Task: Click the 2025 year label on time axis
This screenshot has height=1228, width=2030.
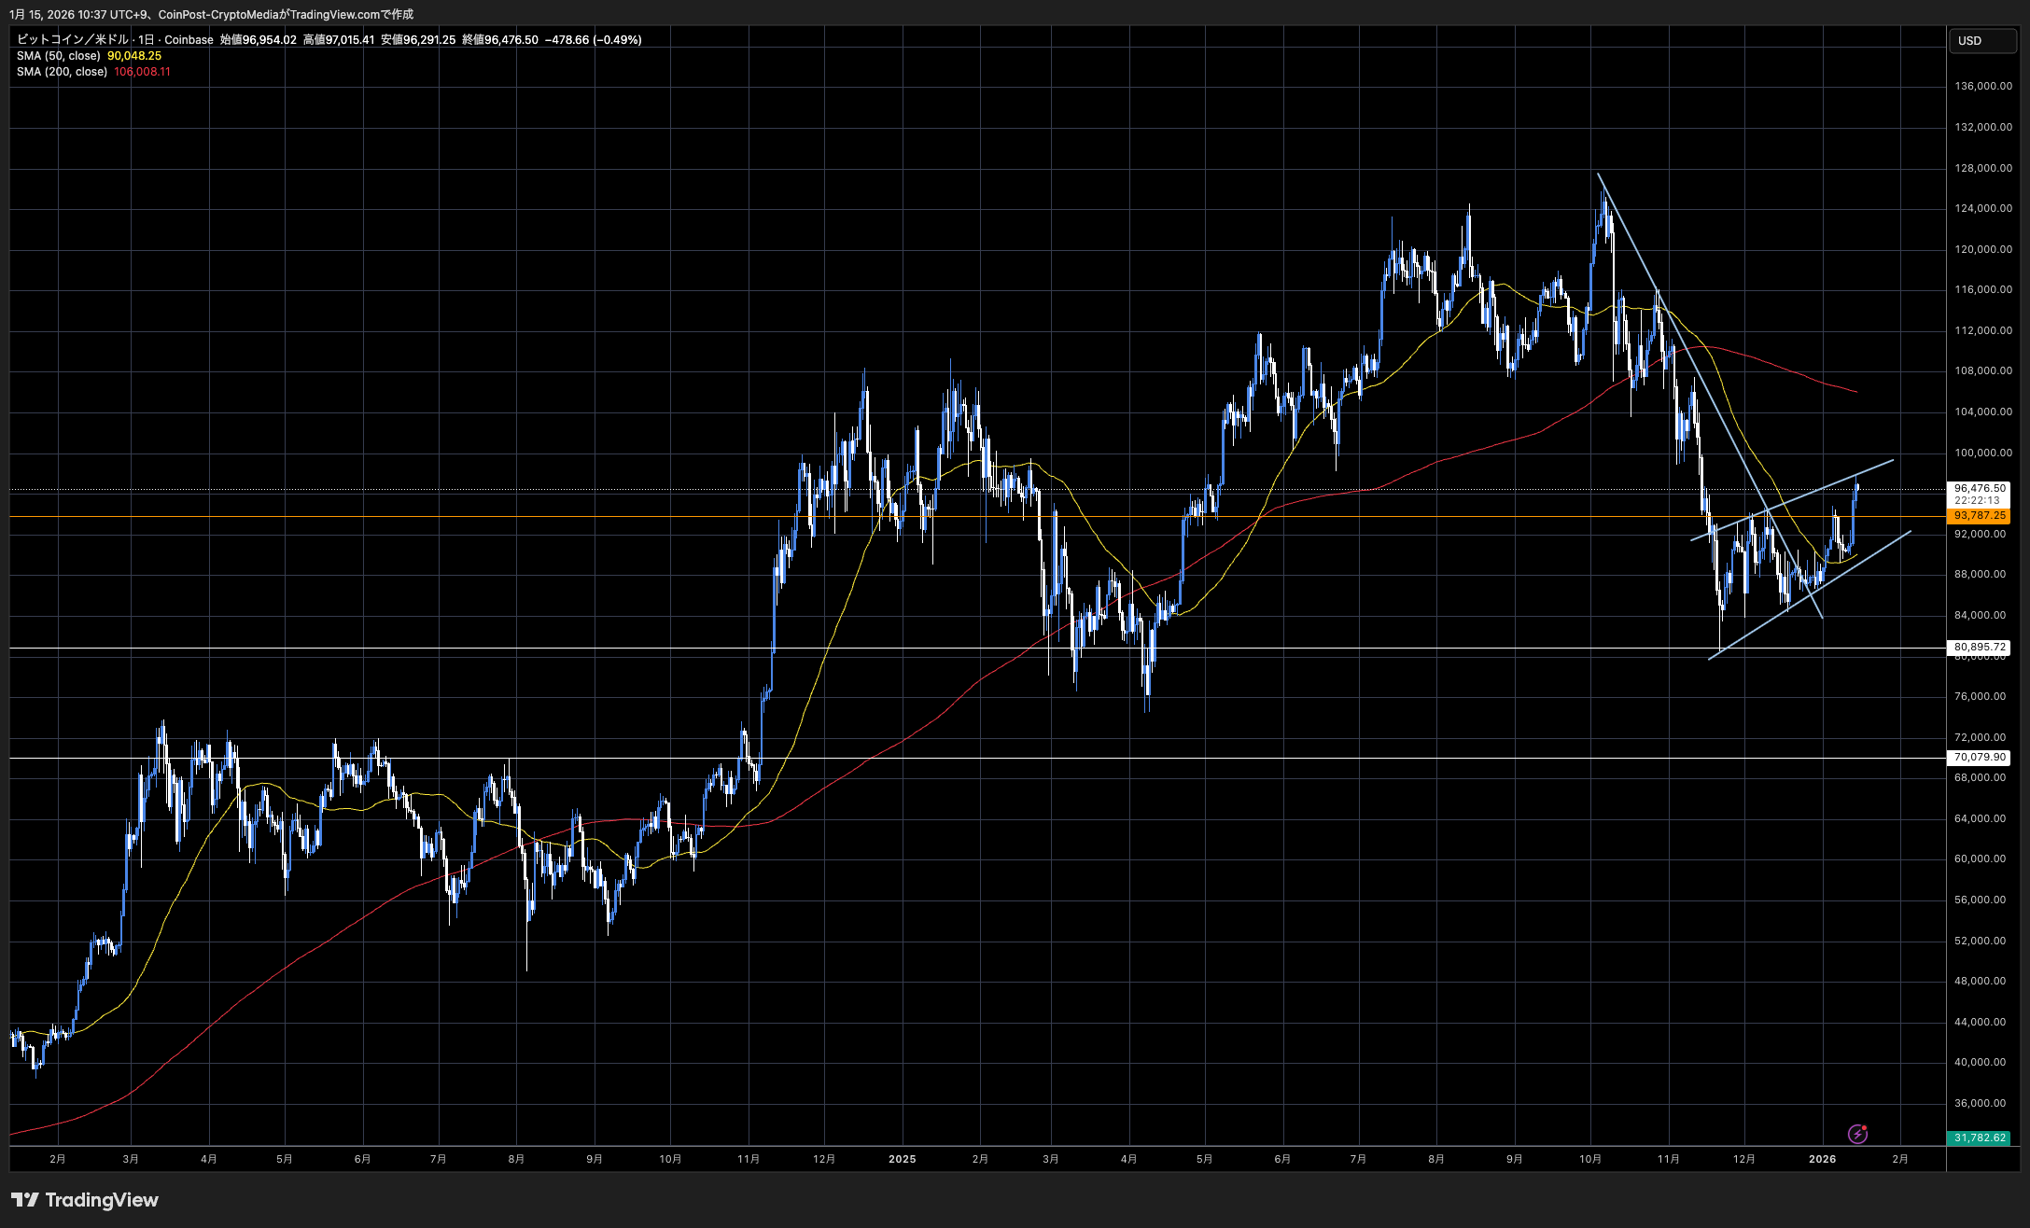Action: point(902,1159)
